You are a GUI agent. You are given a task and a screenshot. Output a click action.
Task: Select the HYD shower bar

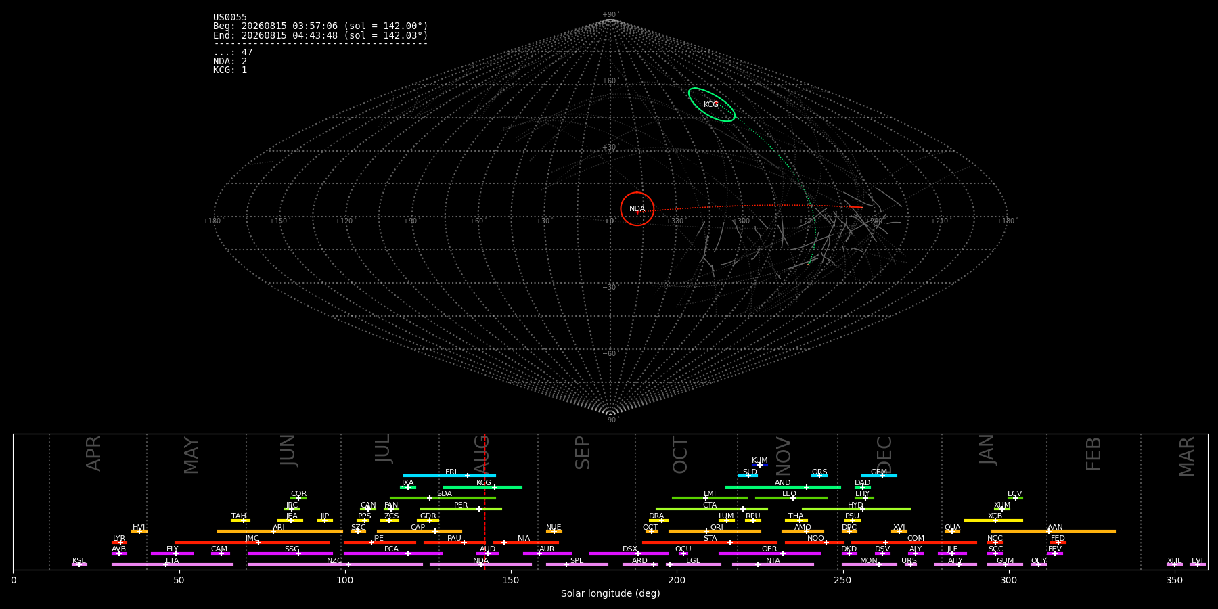click(856, 509)
